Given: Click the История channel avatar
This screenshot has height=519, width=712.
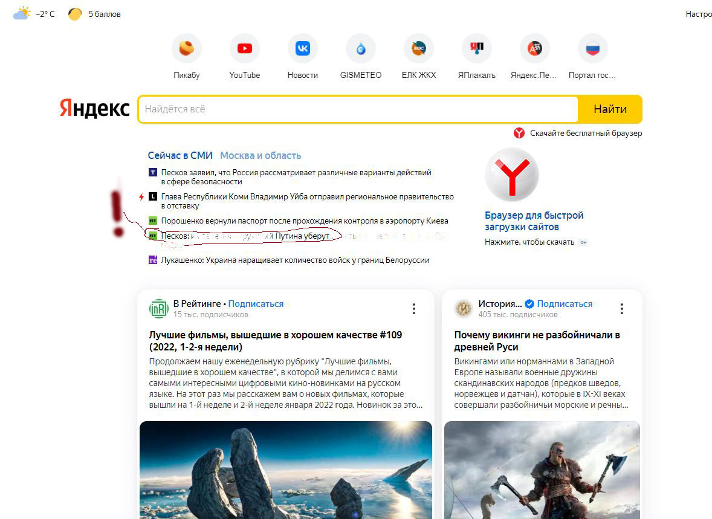Looking at the screenshot, I should (464, 309).
